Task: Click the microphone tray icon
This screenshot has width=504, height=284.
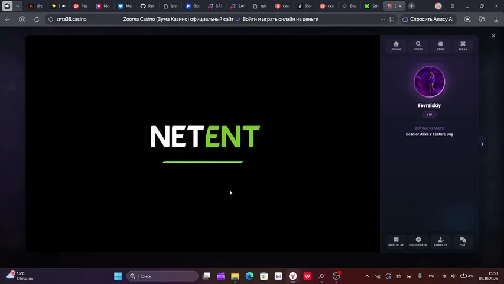Action: coord(420,276)
